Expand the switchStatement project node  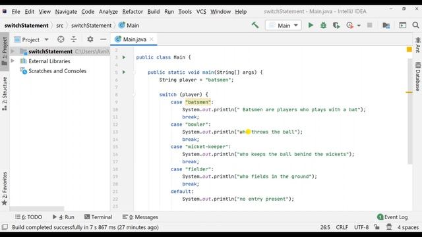click(x=13, y=51)
